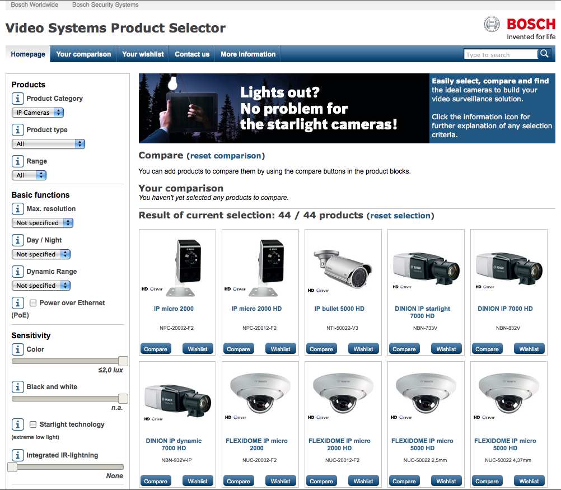Add DINION IP dynamic 7000 HD to wishlist
This screenshot has height=490, width=561.
tap(198, 482)
